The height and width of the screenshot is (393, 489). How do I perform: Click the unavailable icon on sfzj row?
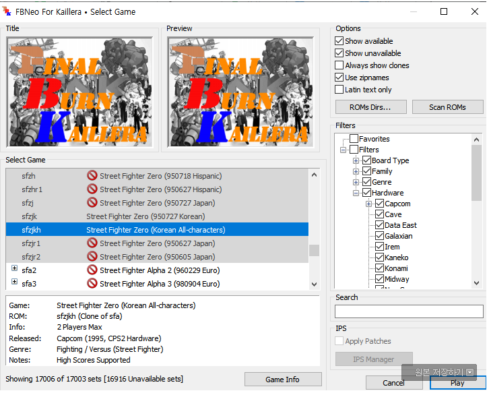click(x=92, y=203)
